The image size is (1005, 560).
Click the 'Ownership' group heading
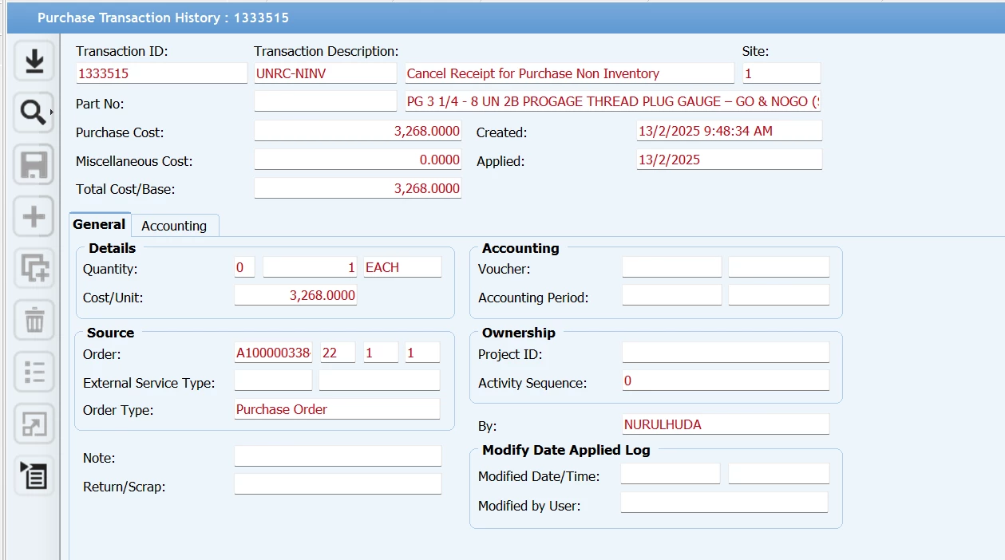pos(519,333)
